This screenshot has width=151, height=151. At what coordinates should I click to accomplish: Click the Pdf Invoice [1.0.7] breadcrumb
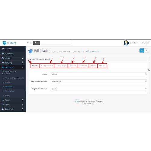[93, 51]
